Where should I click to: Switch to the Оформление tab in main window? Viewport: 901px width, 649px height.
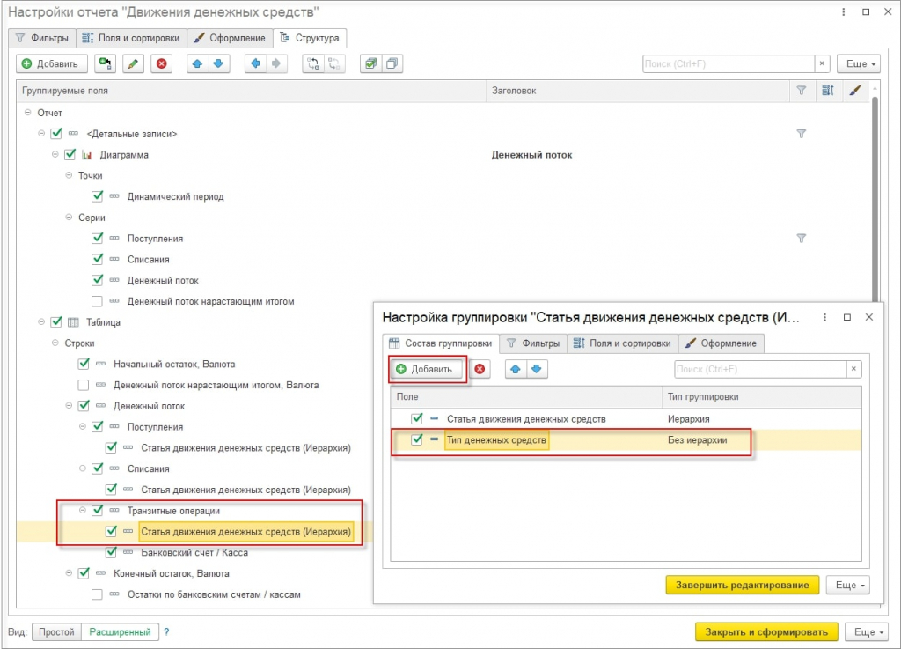230,38
